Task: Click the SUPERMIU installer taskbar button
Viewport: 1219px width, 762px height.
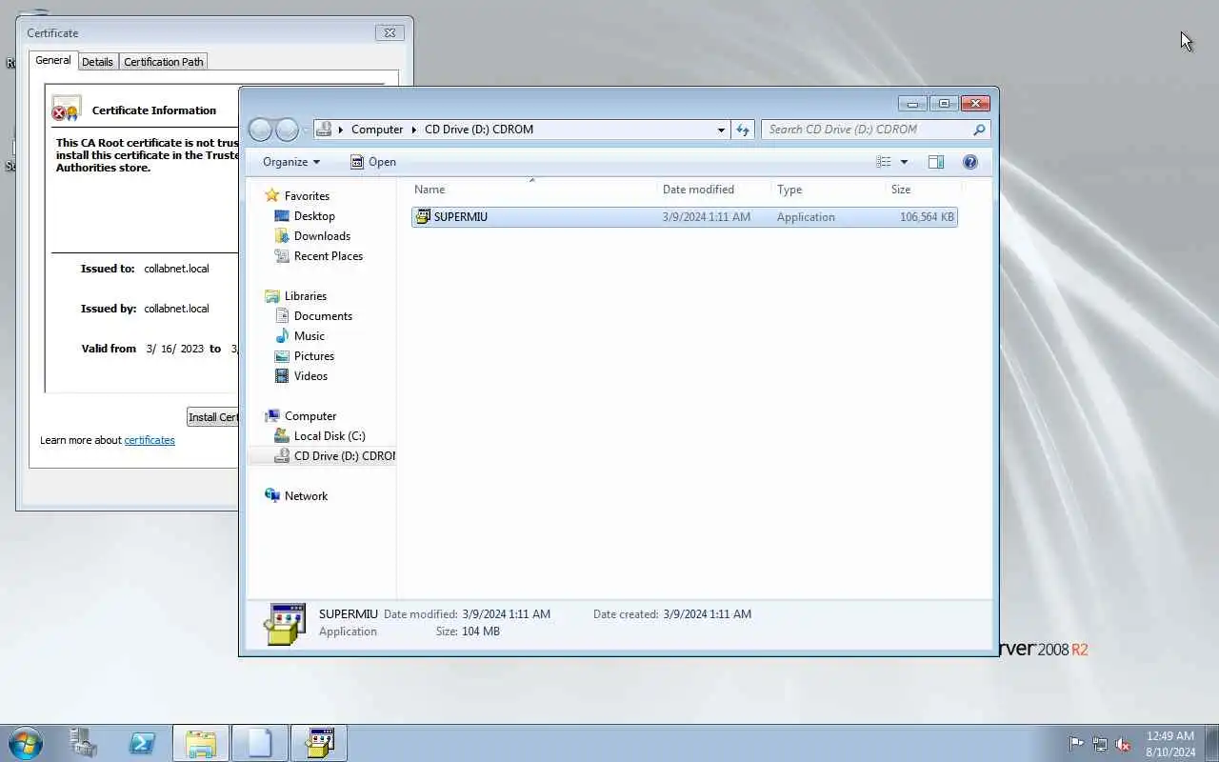Action: (x=319, y=743)
